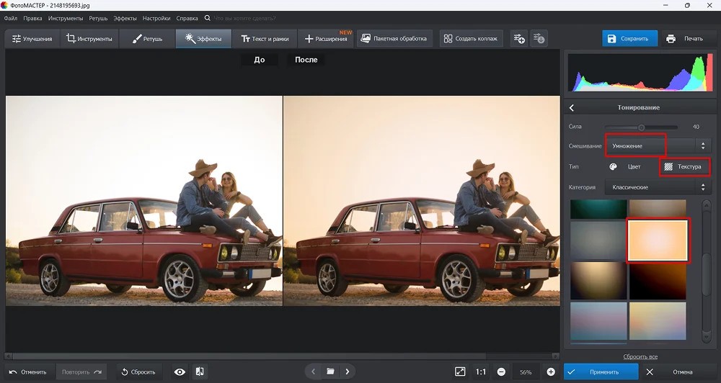Click the horizontal scrollbar below the preview

(249, 356)
